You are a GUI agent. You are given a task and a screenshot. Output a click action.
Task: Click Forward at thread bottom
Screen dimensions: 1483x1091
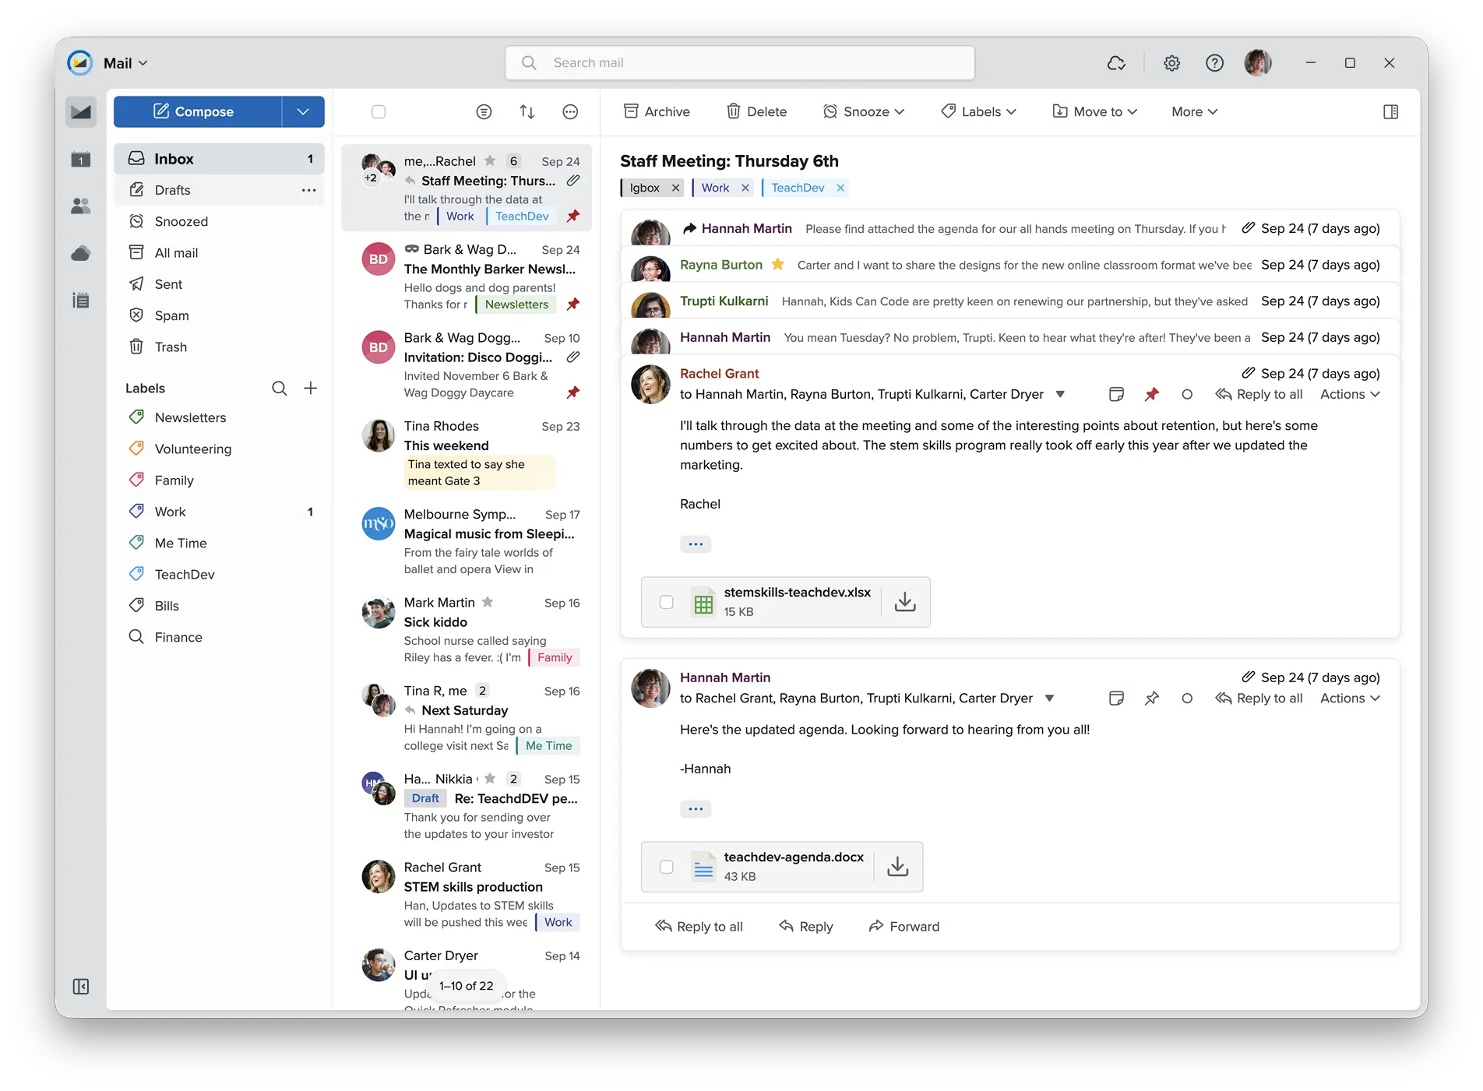click(x=904, y=927)
